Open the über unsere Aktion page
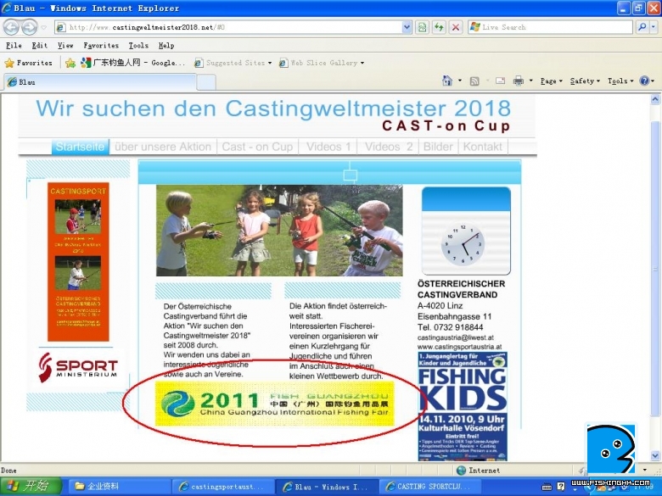The image size is (662, 496). 163,147
